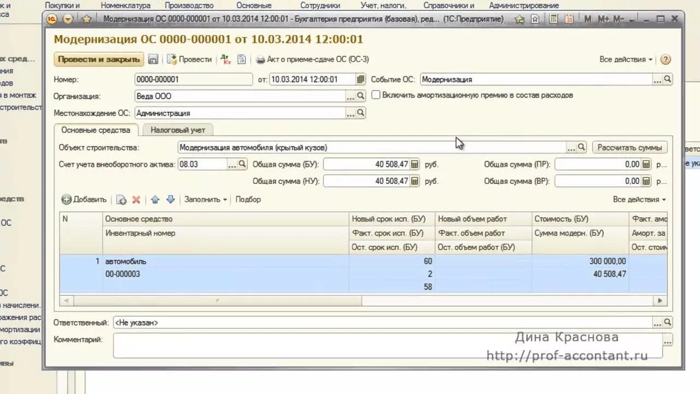Click the favorites star icon in title bar
Screen dimensions: 700x394
pos(86,19)
